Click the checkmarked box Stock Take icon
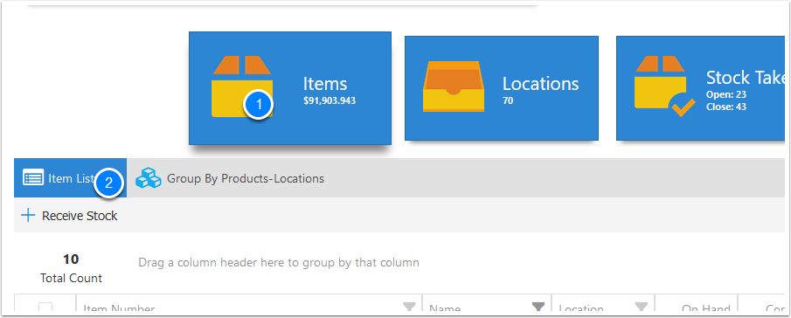This screenshot has width=791, height=318. coord(664,86)
